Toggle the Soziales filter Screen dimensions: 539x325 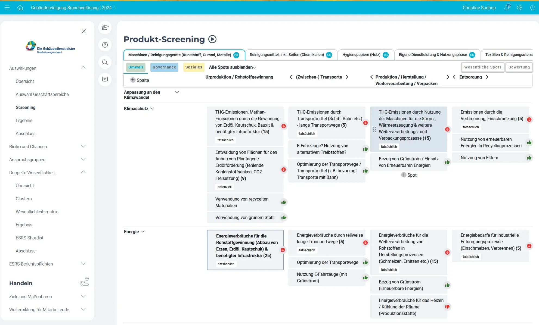coord(194,67)
